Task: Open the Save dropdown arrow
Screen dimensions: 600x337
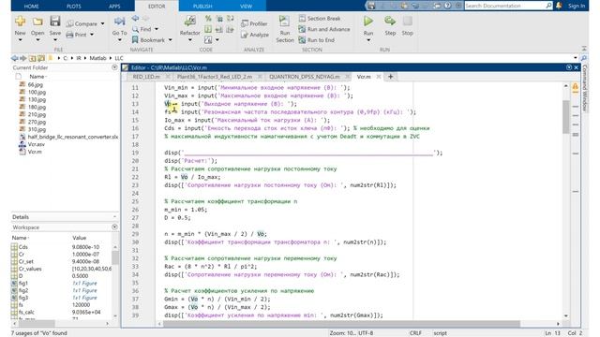Action: [x=55, y=40]
